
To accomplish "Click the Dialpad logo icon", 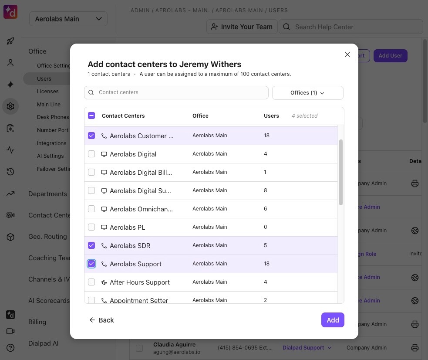I will [10, 12].
